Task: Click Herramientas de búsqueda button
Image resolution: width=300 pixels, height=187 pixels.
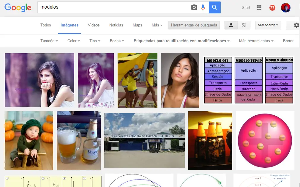Action: (x=194, y=25)
